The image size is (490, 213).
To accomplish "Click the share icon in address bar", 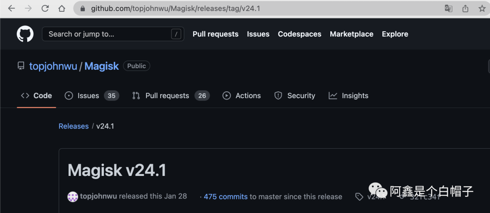I will [x=465, y=9].
